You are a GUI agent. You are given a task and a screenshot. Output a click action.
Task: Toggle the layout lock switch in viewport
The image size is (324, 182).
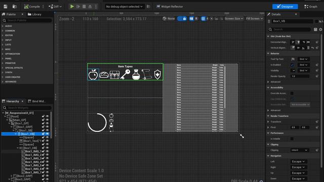[x=182, y=19]
